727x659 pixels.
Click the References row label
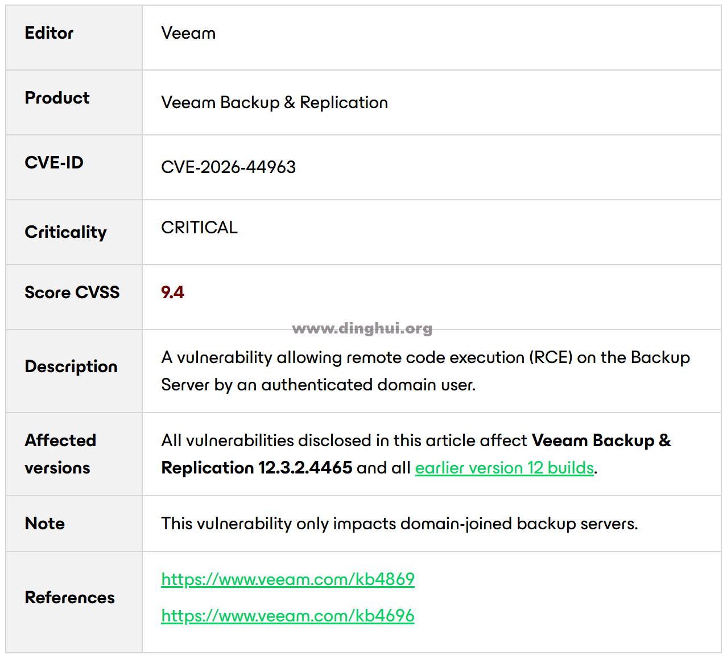pos(70,598)
